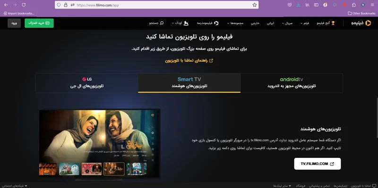Screen dimensions: 378x188
Task: Select the تلویزیون‌های هوشمند tab
Action: 189,83
